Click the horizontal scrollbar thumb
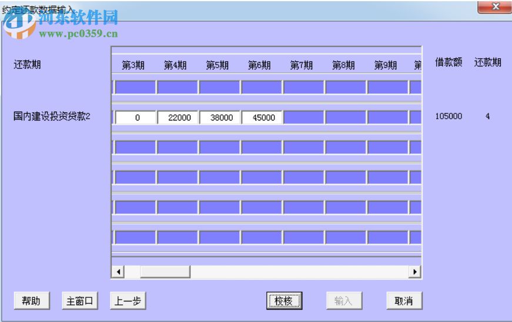 coord(165,271)
